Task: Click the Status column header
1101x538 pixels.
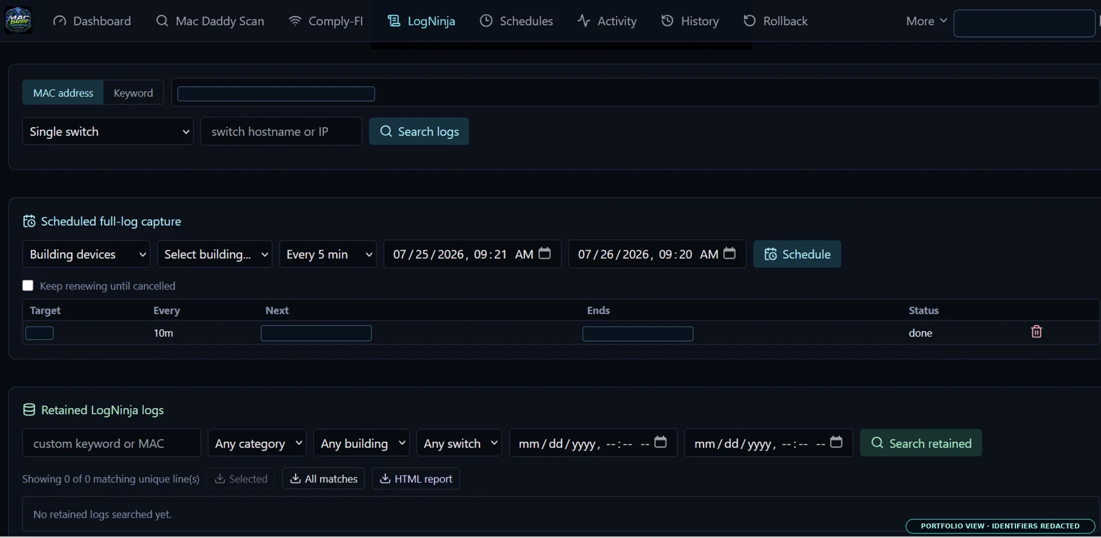Action: tap(924, 310)
